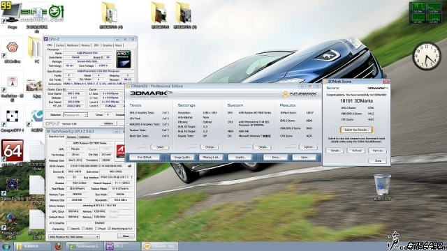Viewport: 447px width, 251px height.
Task: Toggle the PhysX checkbox in GPU-Z
Action: (x=96, y=229)
